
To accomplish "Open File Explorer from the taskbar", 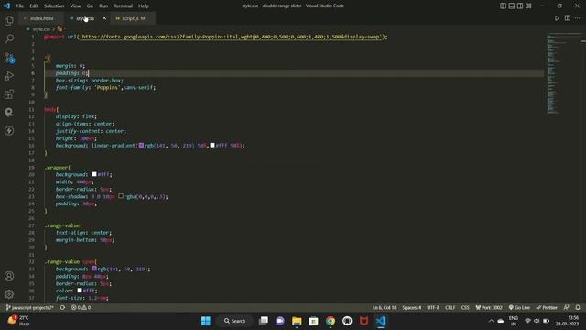I will (297, 321).
